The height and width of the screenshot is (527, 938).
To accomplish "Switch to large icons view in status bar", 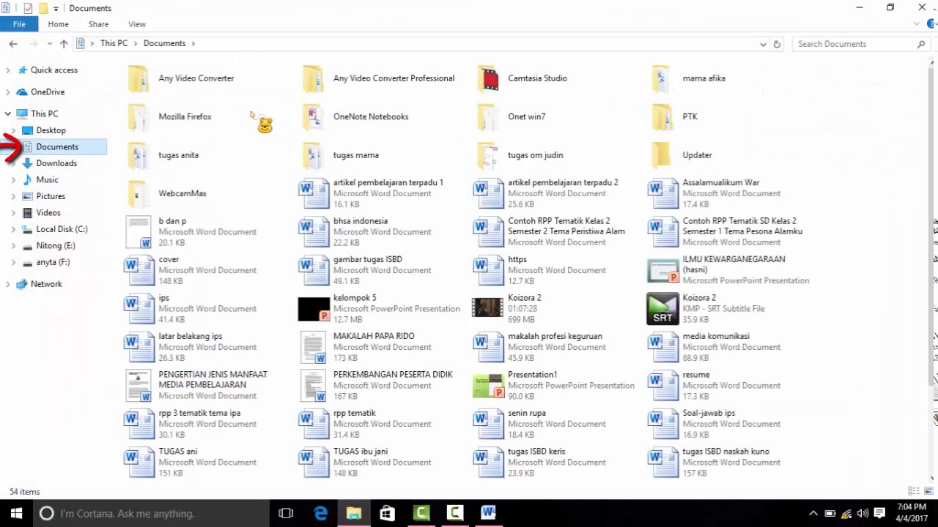I will 928,491.
